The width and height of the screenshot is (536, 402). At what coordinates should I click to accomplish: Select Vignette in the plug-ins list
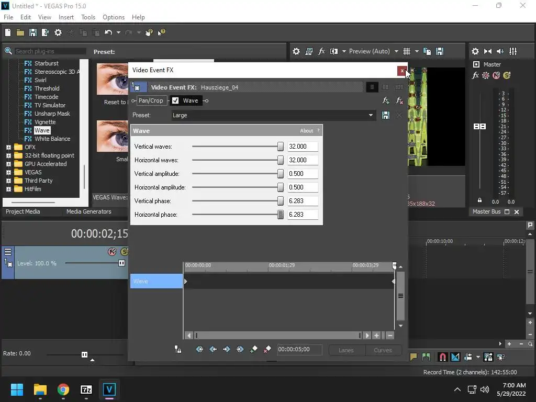[x=45, y=122]
